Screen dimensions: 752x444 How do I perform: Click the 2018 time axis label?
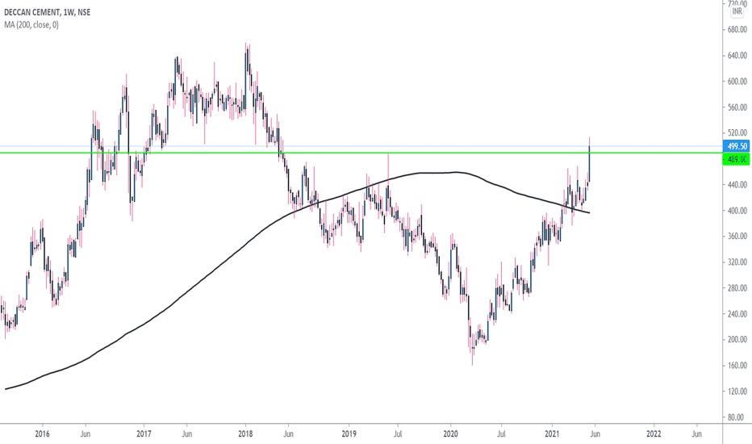pos(245,434)
